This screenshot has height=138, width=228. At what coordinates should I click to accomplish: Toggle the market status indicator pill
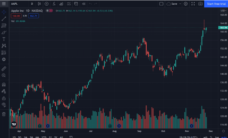point(49,11)
